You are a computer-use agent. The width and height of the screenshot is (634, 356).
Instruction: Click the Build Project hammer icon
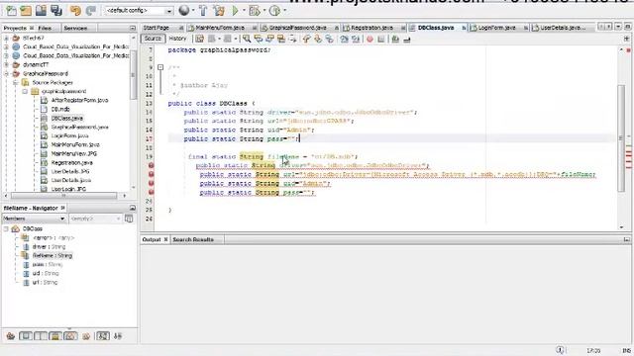[x=203, y=11]
